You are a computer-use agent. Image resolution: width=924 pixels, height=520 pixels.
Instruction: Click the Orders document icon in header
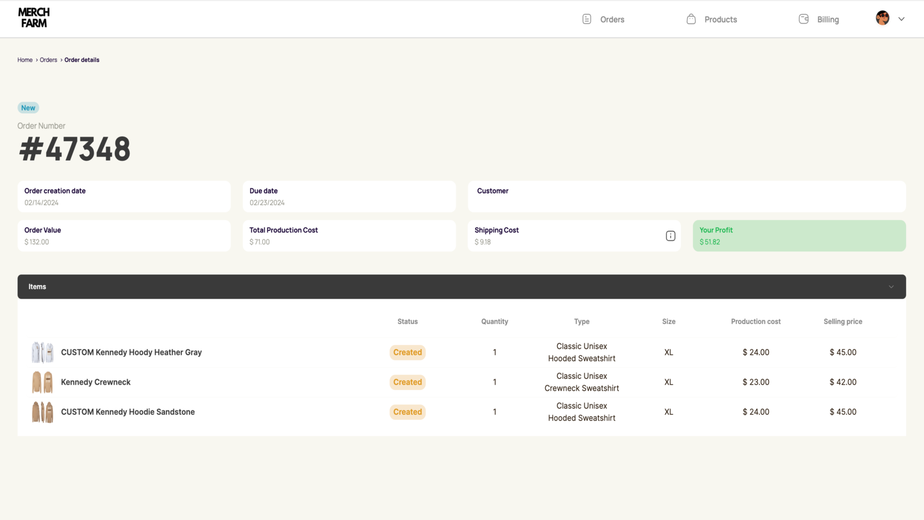(587, 19)
